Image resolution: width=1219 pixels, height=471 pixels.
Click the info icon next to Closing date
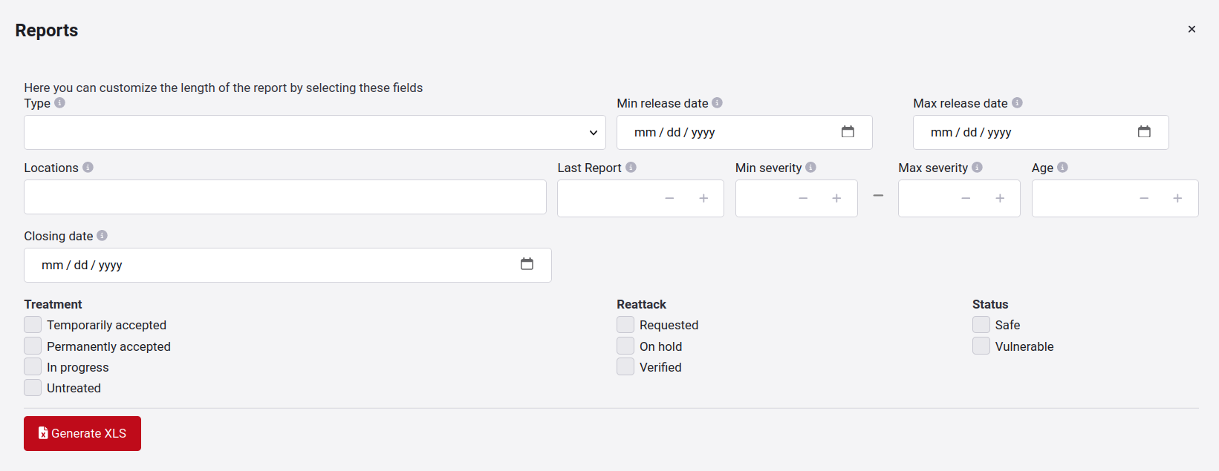pyautogui.click(x=102, y=236)
